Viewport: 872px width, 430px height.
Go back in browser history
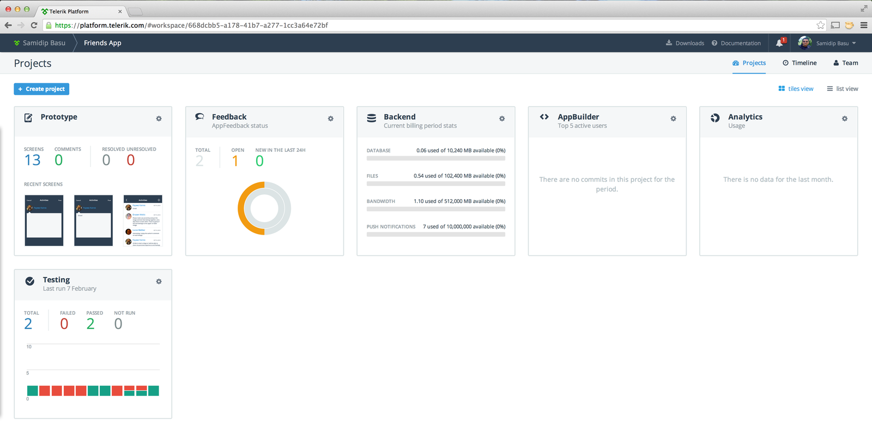tap(8, 25)
